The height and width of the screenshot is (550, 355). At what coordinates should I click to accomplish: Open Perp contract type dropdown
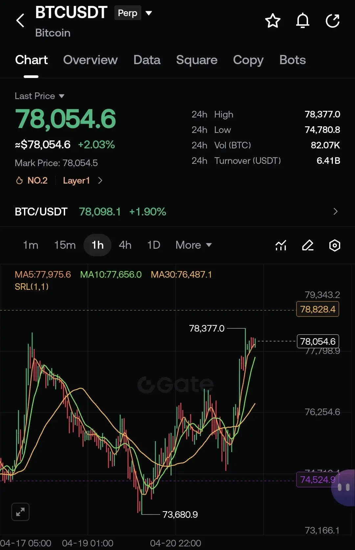[149, 13]
